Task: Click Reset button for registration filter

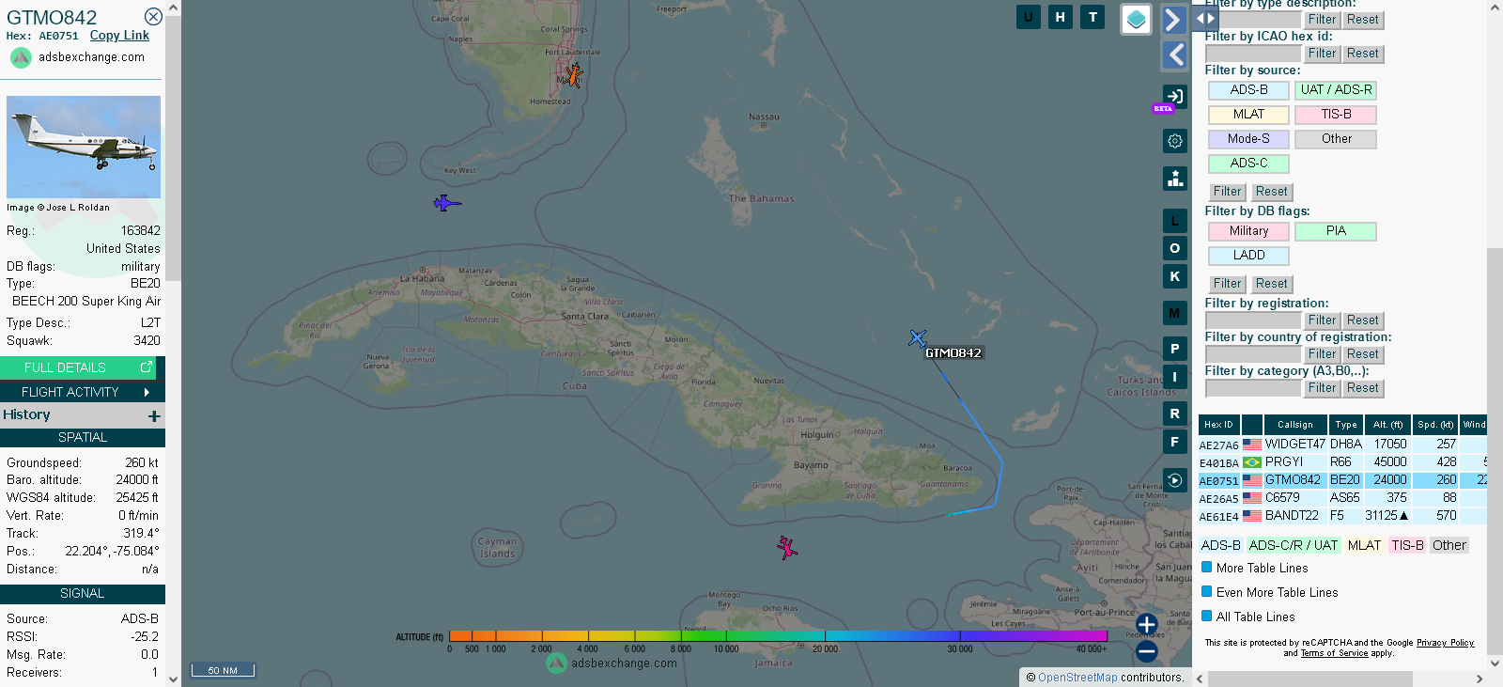Action: [1362, 320]
